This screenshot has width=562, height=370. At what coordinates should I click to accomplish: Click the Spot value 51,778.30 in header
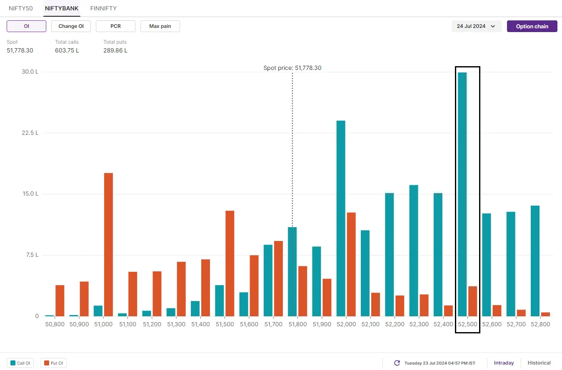(x=20, y=50)
